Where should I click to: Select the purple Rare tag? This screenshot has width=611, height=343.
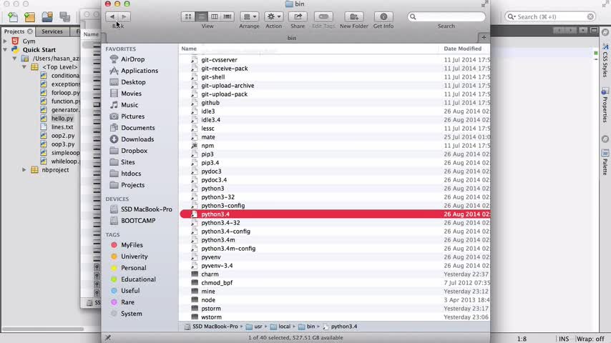click(127, 302)
